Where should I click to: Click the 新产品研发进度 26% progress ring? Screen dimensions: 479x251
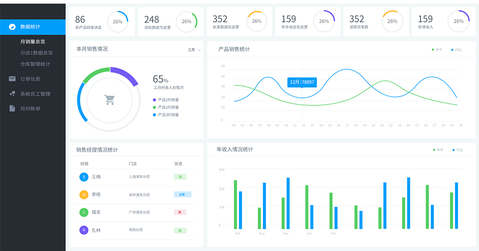pyautogui.click(x=117, y=21)
